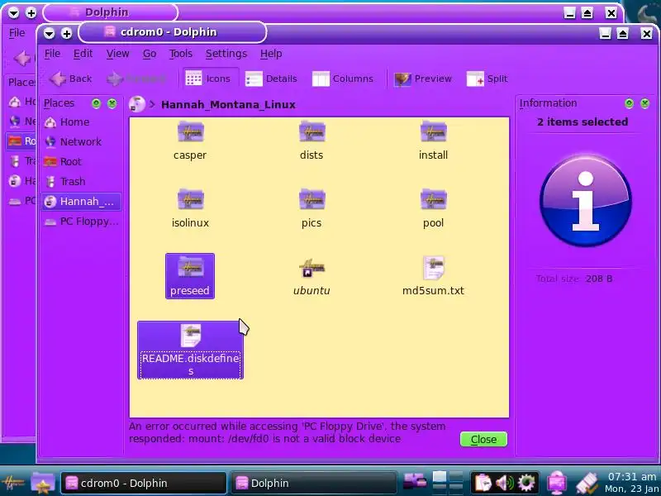Open window menu arrow of background Dolphin
This screenshot has width=661, height=496.
click(x=14, y=13)
